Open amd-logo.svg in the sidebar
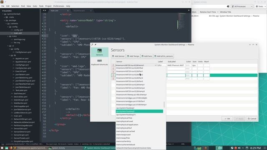The width and height of the screenshot is (267, 150). coord(20,40)
